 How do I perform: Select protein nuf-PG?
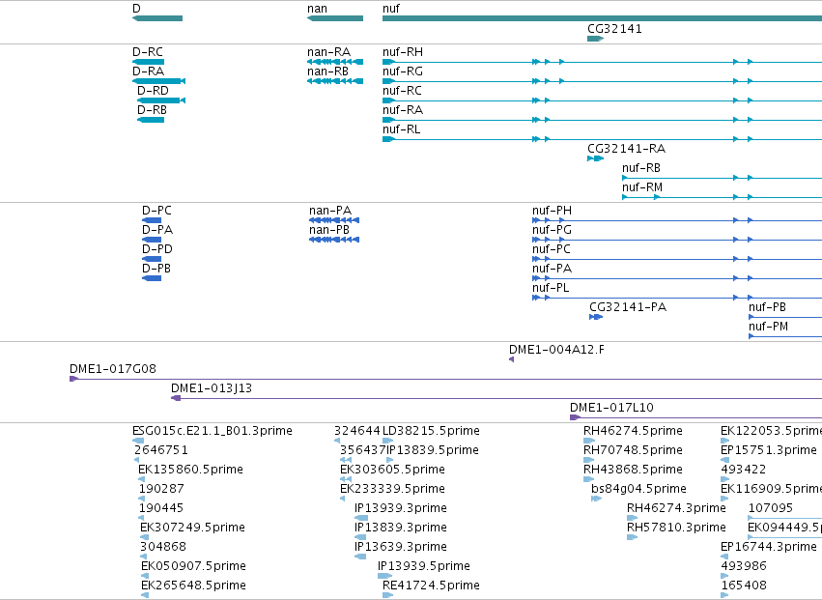[x=677, y=240]
